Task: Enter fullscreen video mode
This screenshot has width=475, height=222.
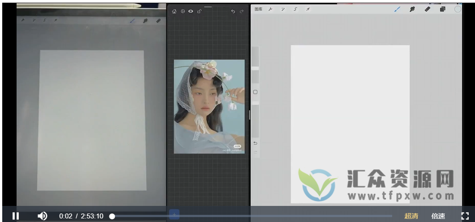Action: 465,216
